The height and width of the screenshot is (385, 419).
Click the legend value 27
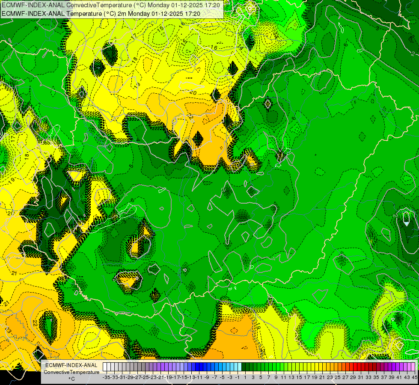pos(345,377)
